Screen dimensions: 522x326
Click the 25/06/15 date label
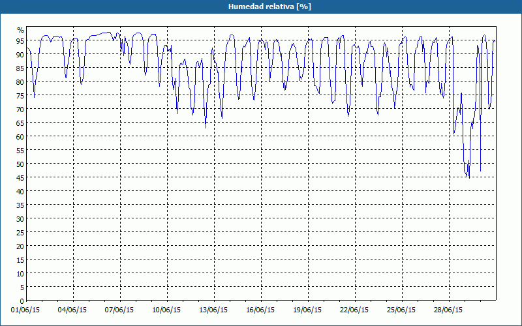pos(401,310)
